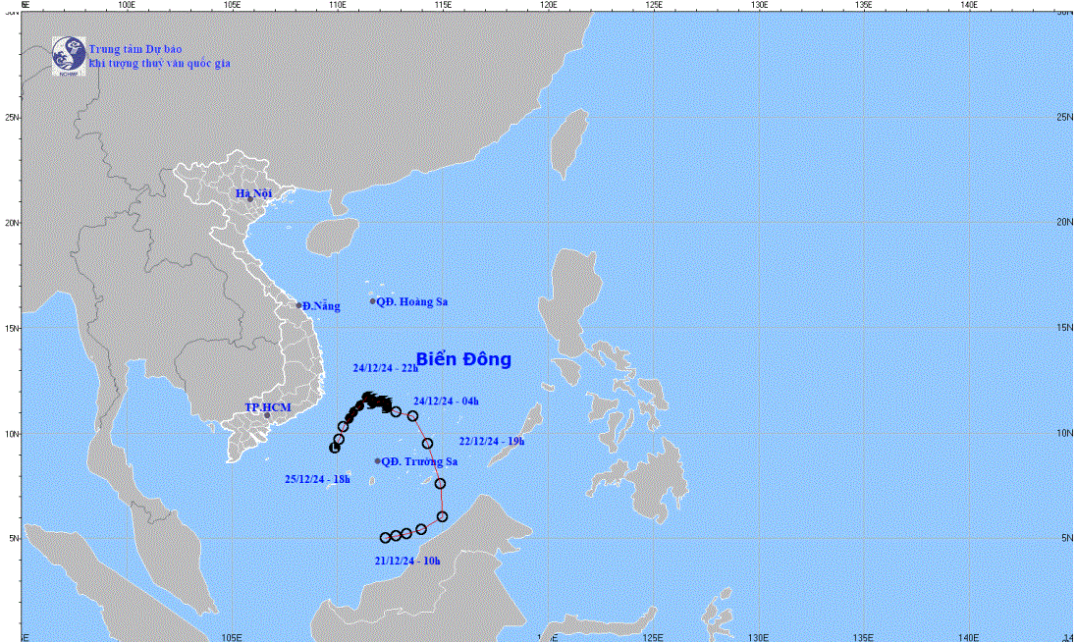Click the Đà Nẵng location dot
Viewport: 1076px width, 643px height.
pyautogui.click(x=298, y=305)
